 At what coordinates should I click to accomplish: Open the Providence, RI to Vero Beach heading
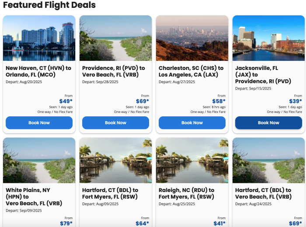tap(114, 71)
